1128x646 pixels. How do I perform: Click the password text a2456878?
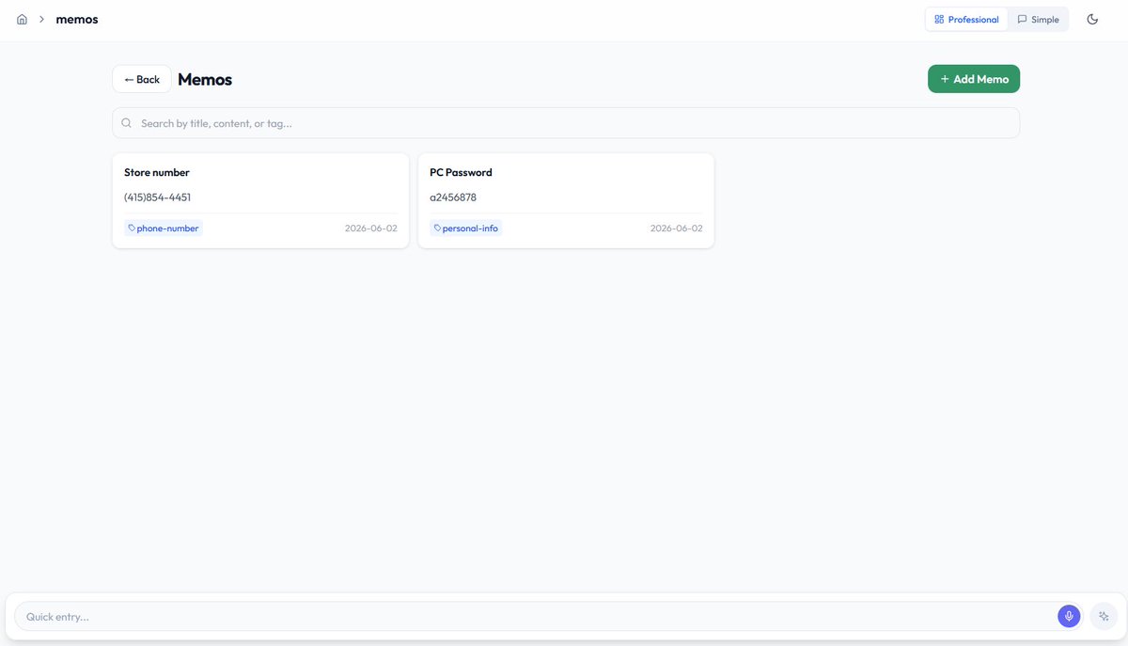(x=453, y=197)
